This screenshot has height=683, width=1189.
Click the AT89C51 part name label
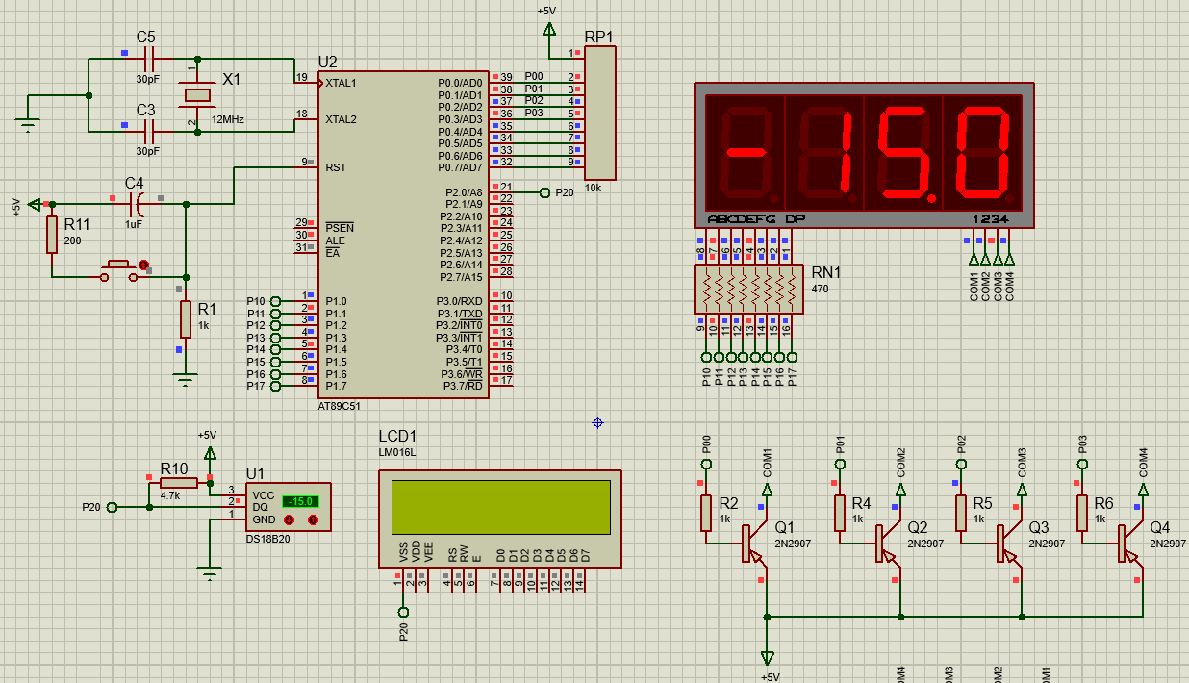342,406
